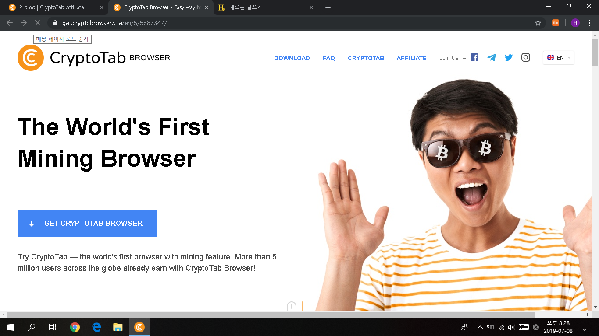Screen dimensions: 599x336
Task: Open the People icon in system tray
Action: pyautogui.click(x=464, y=327)
